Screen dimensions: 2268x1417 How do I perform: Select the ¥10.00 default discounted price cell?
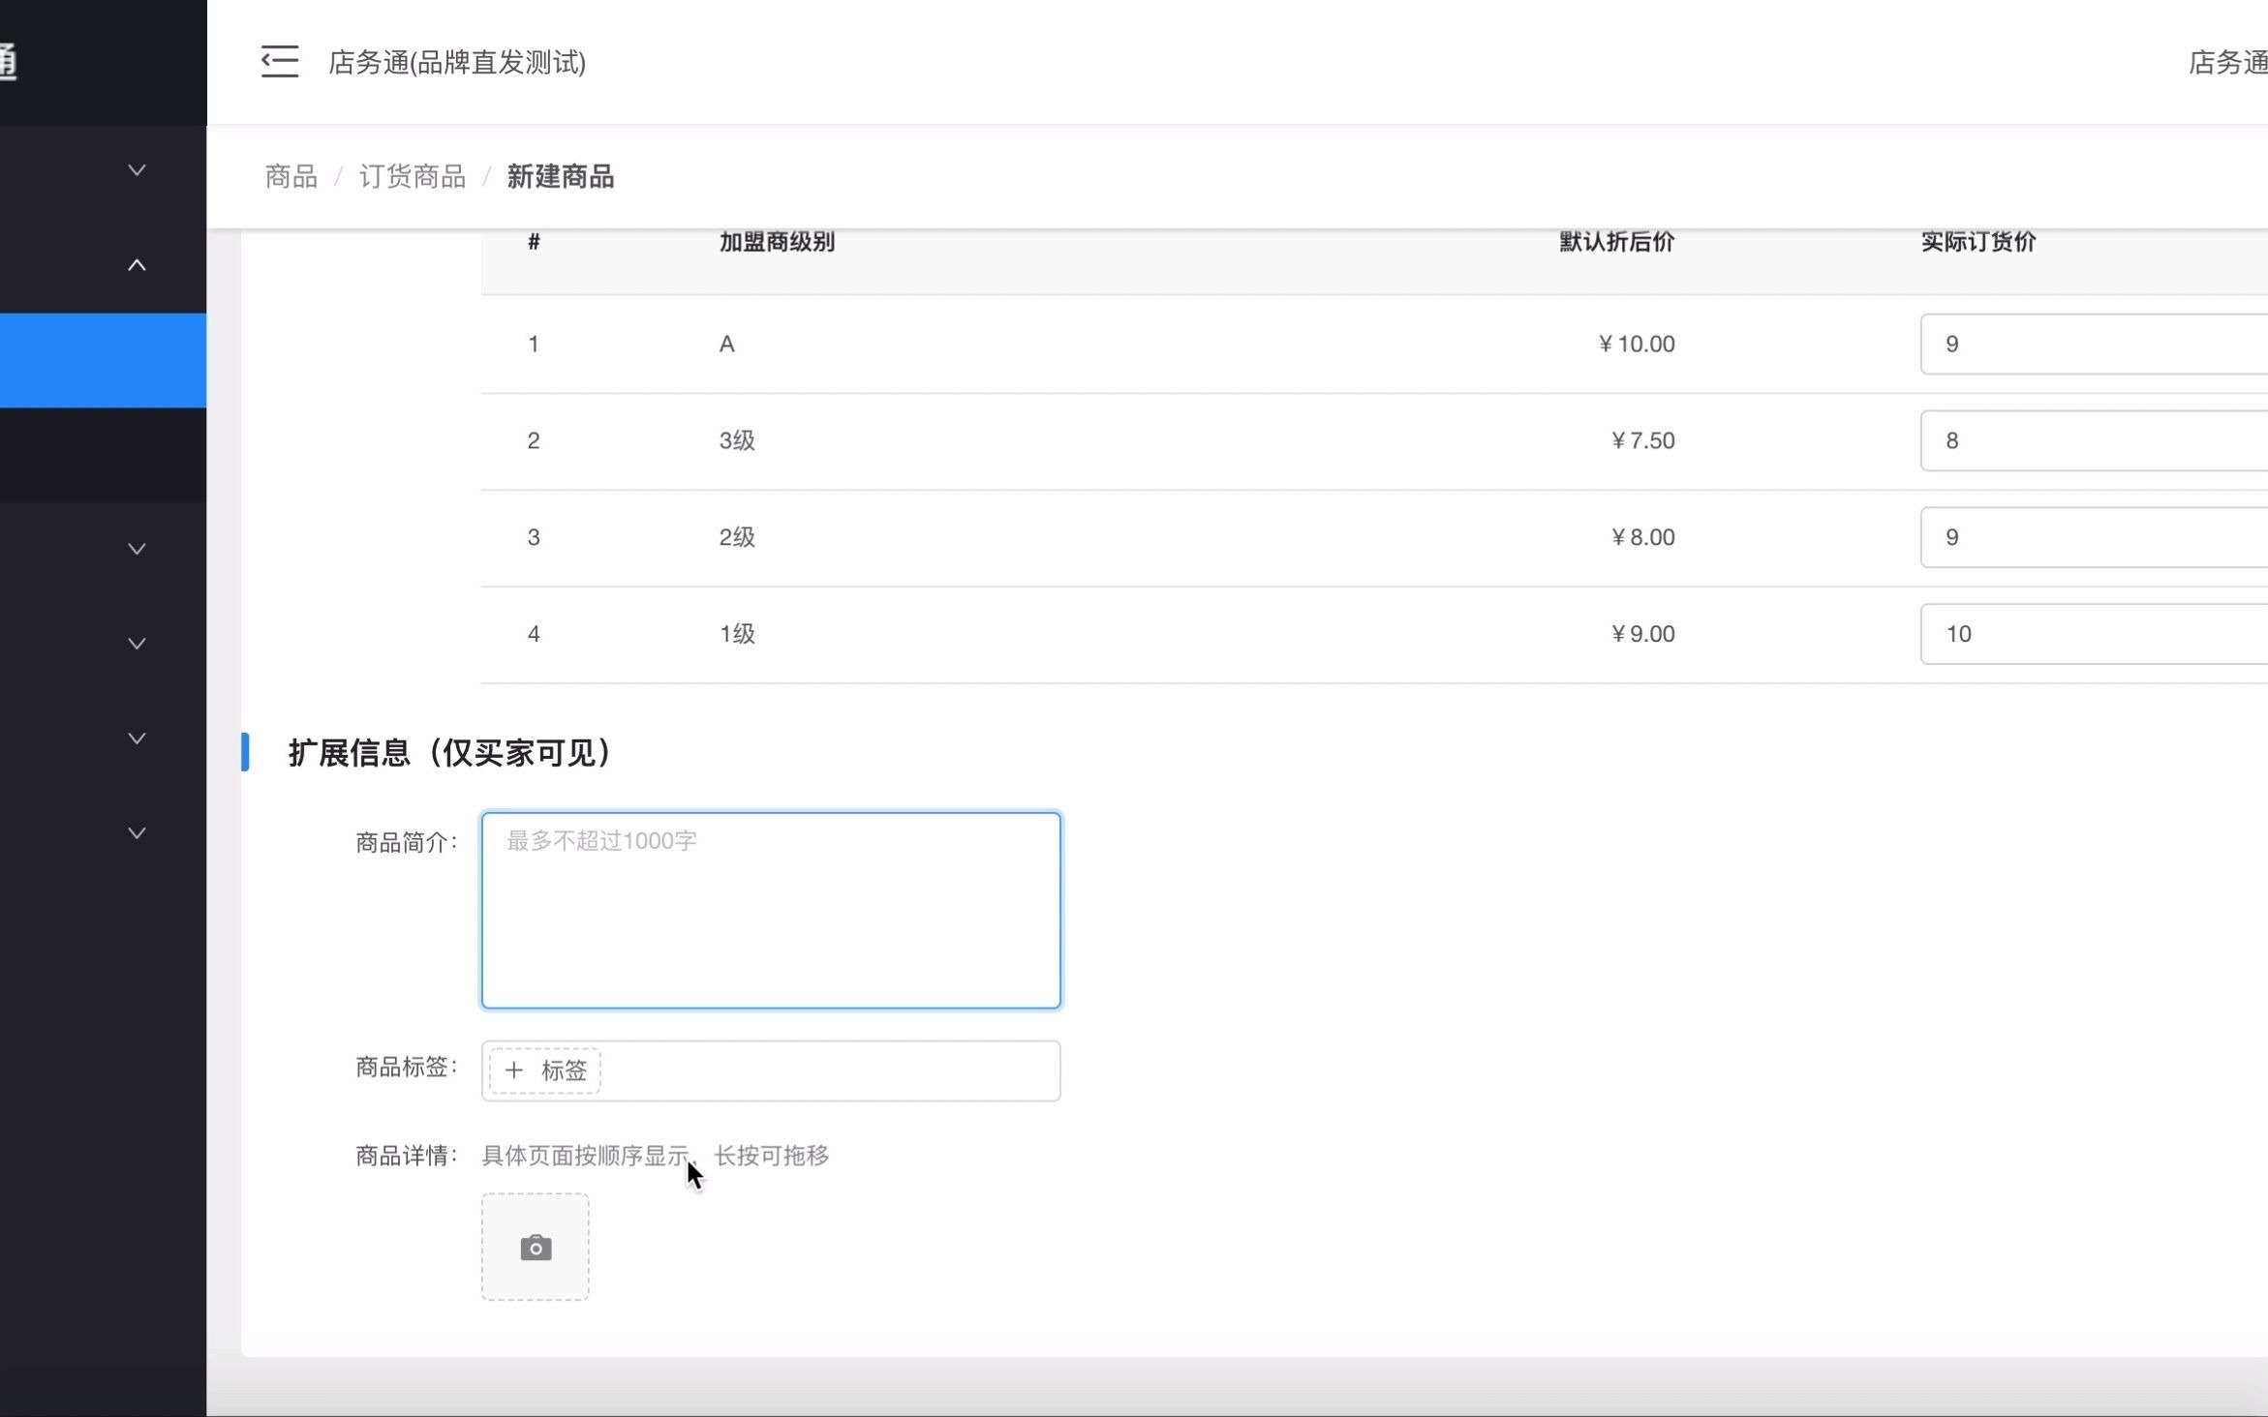tap(1637, 344)
